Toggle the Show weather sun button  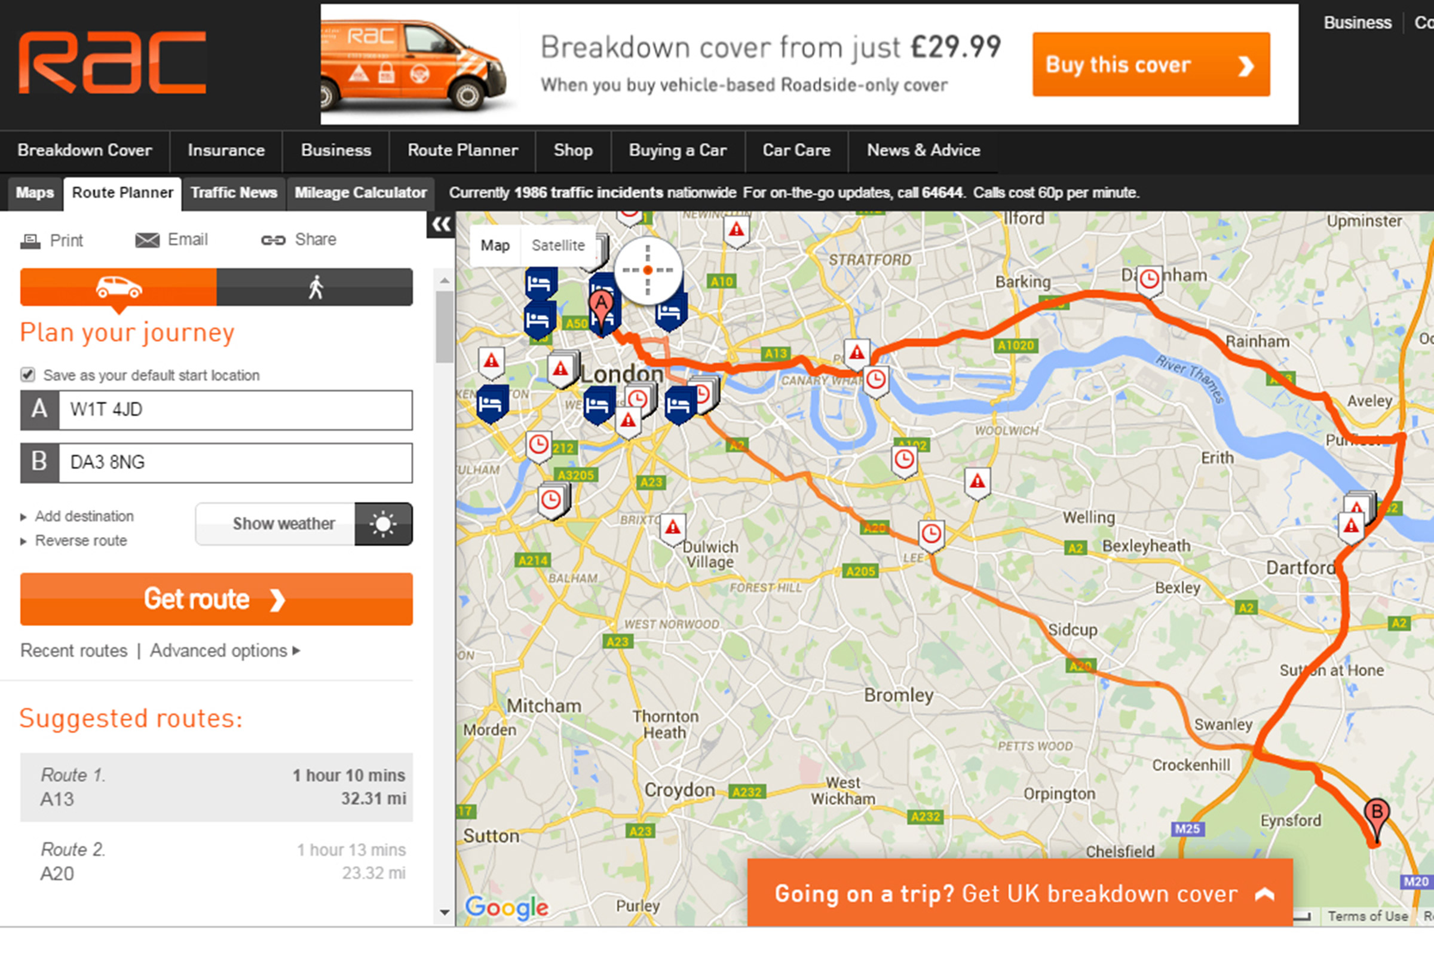[384, 524]
